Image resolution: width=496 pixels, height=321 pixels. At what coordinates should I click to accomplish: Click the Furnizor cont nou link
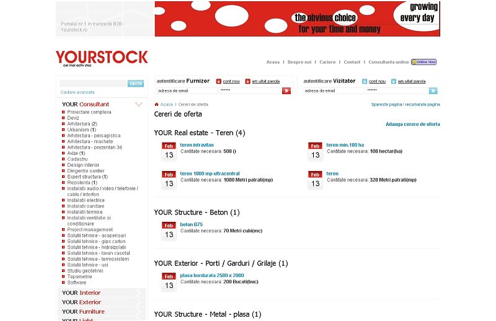click(x=231, y=81)
